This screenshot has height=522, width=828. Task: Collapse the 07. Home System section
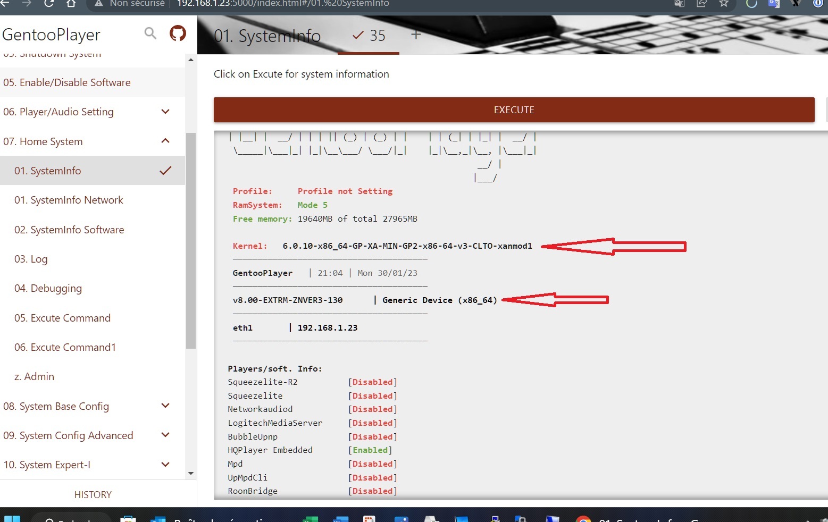click(165, 141)
